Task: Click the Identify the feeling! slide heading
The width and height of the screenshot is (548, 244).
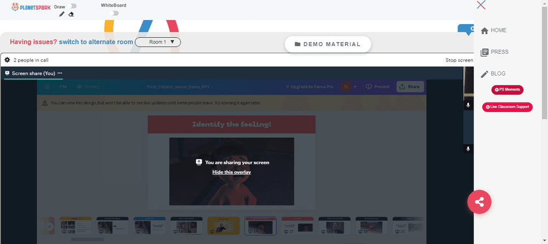Action: [232, 124]
